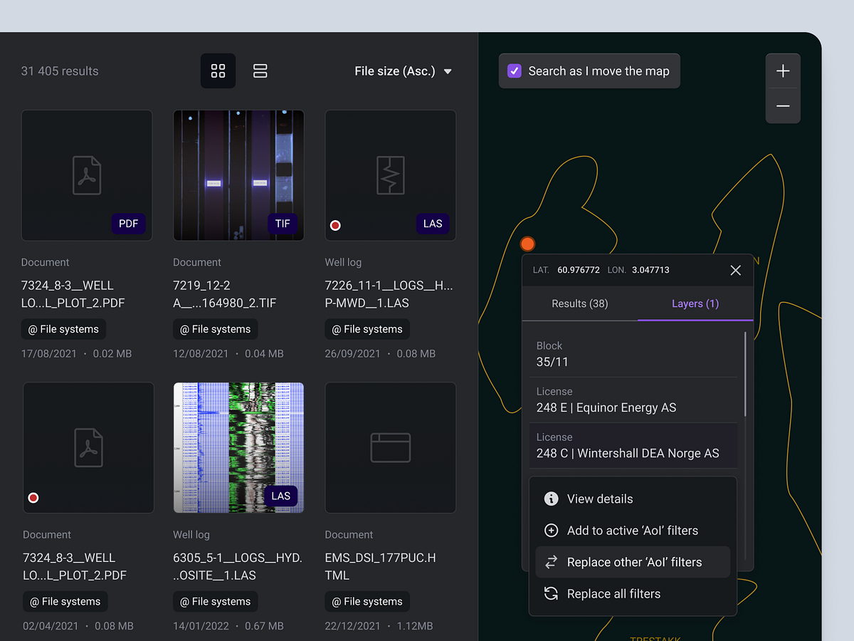Screen dimensions: 854x641
Task: Click the plus icon for active 'AoI' filters
Action: click(x=551, y=530)
